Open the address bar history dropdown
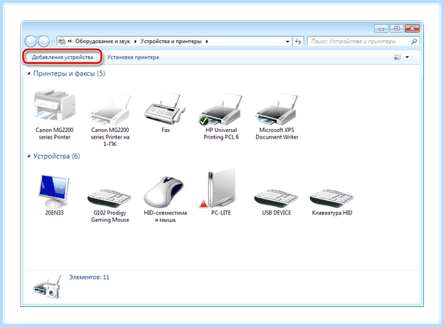The image size is (444, 327). tap(287, 42)
